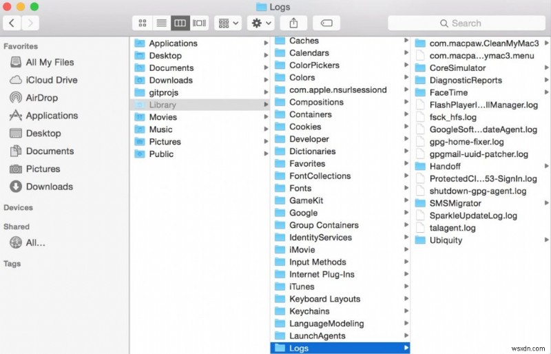The height and width of the screenshot is (354, 551).
Task: Go back with the toolbar back arrow
Action: point(12,23)
